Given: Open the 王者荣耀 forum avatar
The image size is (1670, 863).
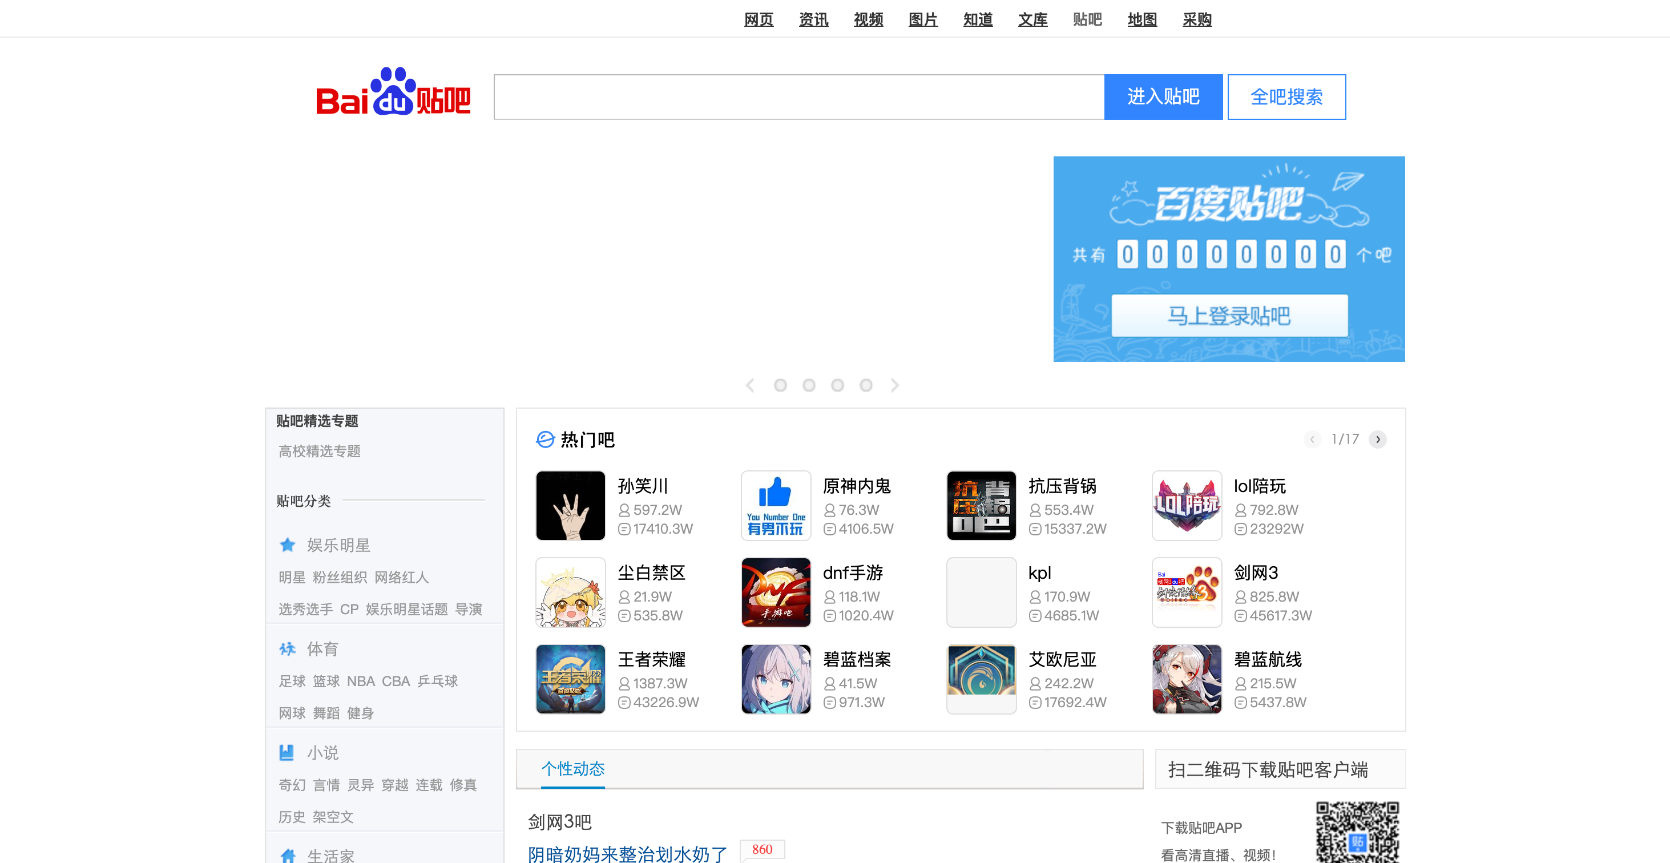Looking at the screenshot, I should coord(571,679).
